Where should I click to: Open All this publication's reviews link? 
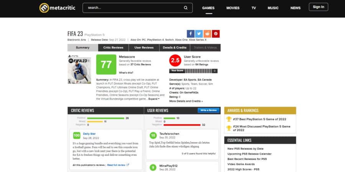pos(89,165)
